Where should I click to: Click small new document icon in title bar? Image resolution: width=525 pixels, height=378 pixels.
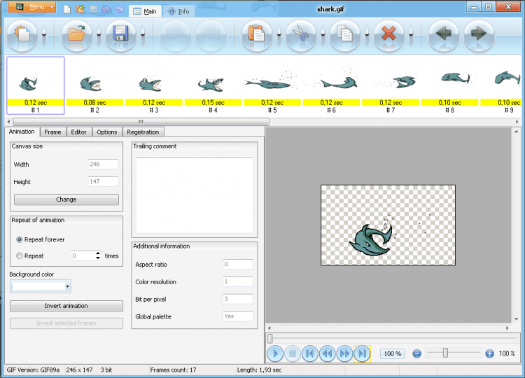tap(67, 9)
